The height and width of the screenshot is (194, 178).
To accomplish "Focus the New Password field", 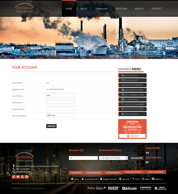I will click(x=61, y=102).
